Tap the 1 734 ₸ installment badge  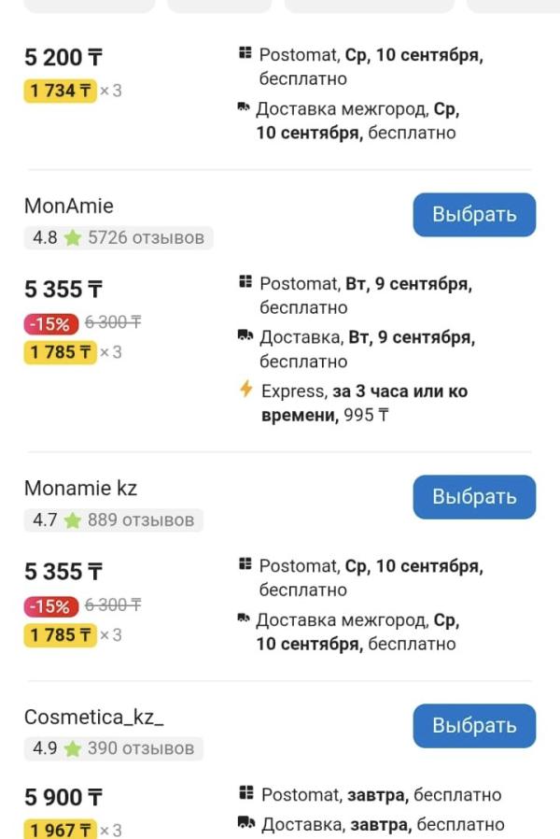pyautogui.click(x=61, y=91)
